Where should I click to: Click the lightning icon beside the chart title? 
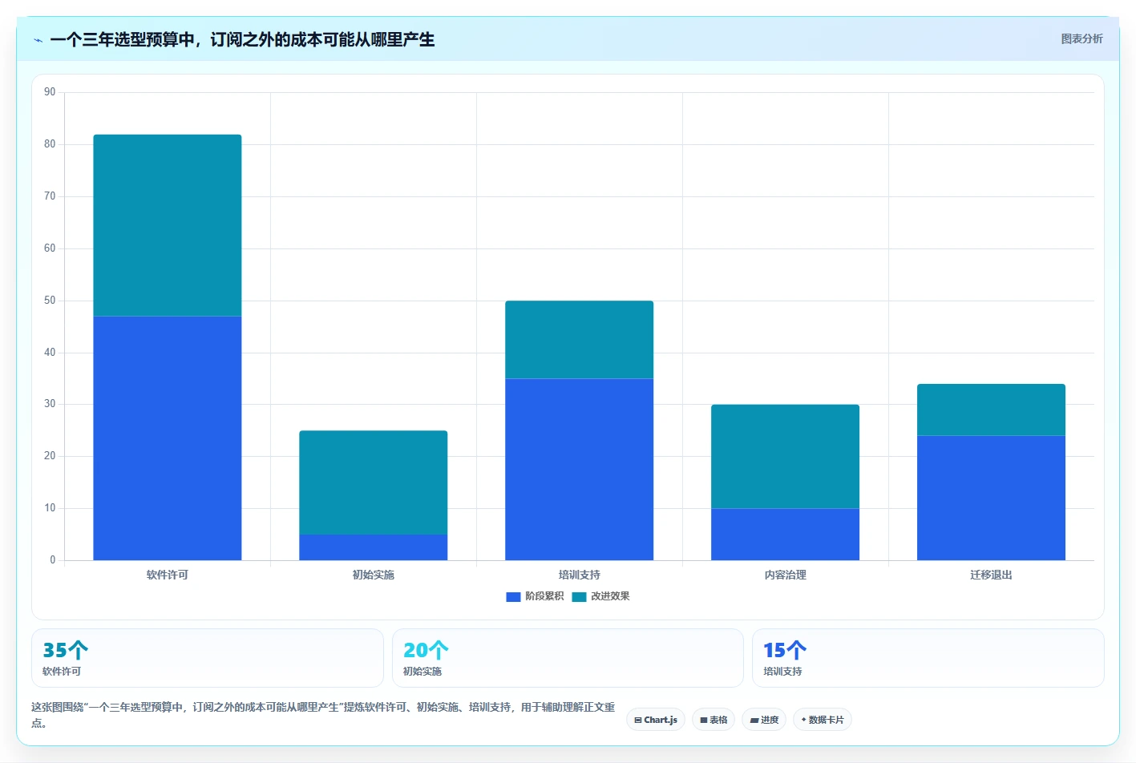pos(38,40)
